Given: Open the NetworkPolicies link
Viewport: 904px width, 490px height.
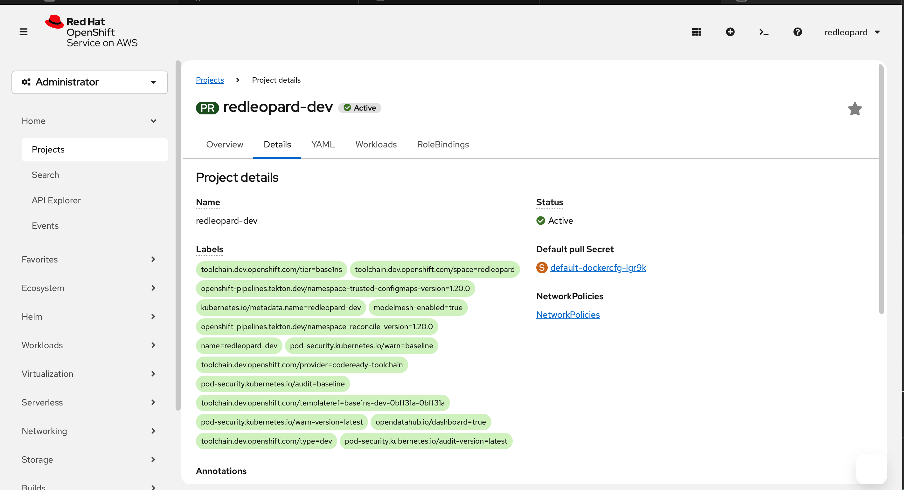Looking at the screenshot, I should pos(568,314).
